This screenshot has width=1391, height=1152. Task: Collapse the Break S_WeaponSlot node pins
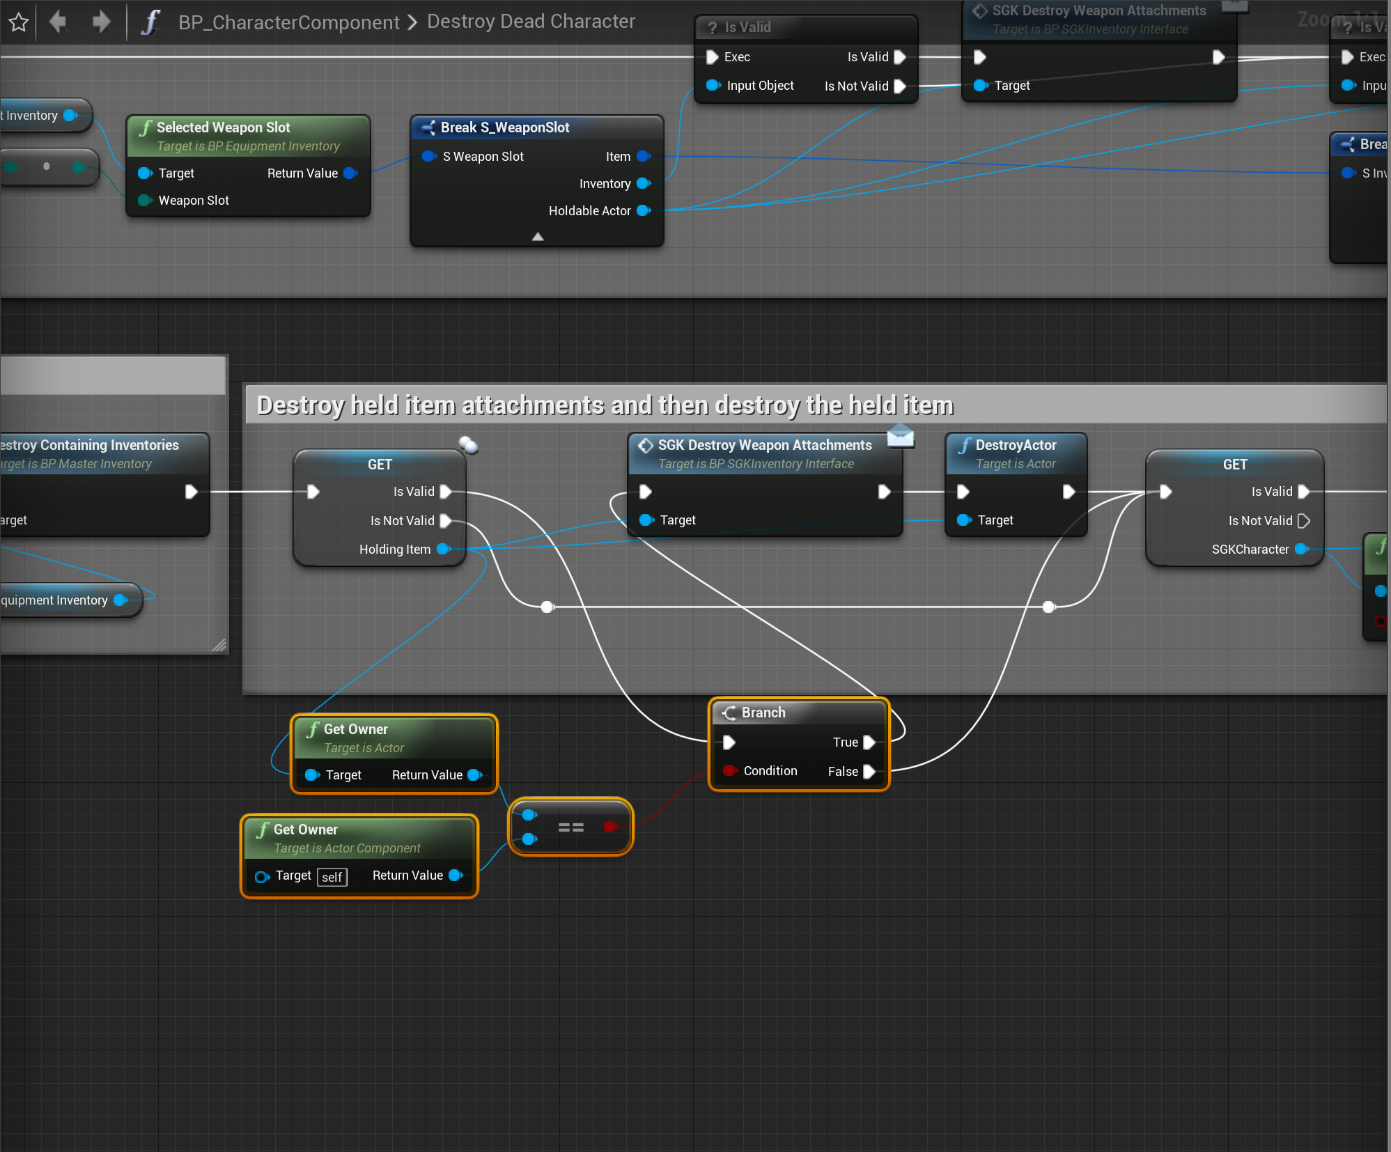[x=538, y=237]
